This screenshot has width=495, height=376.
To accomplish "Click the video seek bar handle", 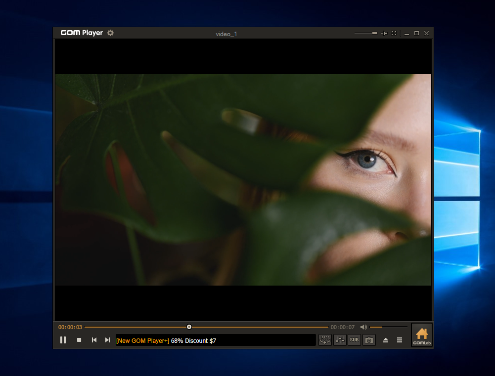I will pos(189,327).
